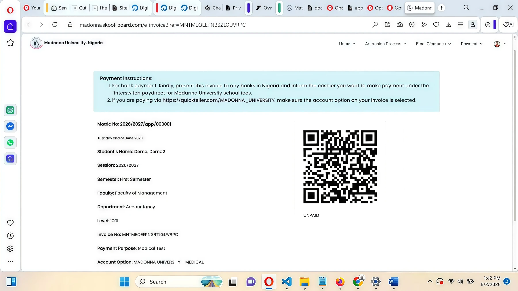The width and height of the screenshot is (518, 291).
Task: Click the page vertical scrollbar
Action: pos(515,135)
